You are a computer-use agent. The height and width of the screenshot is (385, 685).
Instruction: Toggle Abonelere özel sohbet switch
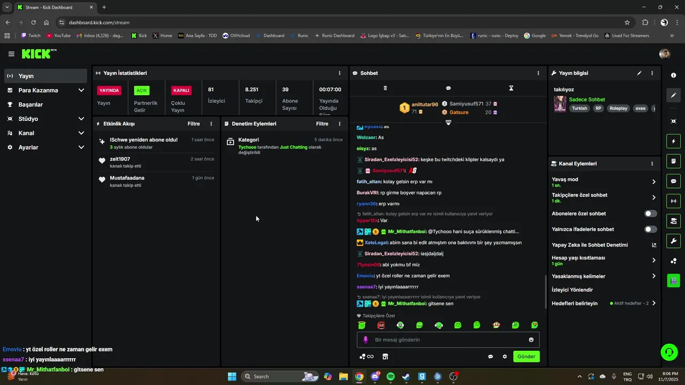pyautogui.click(x=650, y=214)
